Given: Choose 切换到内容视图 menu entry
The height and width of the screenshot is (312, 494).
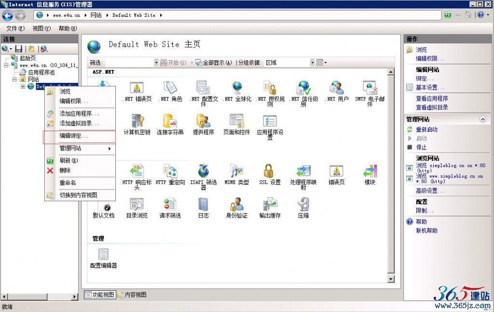Looking at the screenshot, I should (x=80, y=195).
